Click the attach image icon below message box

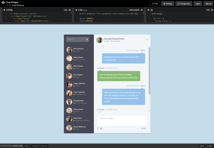pos(101,128)
